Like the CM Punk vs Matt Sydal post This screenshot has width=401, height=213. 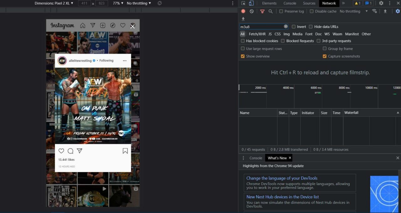61,151
